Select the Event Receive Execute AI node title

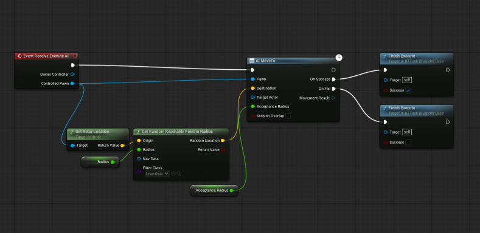click(x=46, y=56)
